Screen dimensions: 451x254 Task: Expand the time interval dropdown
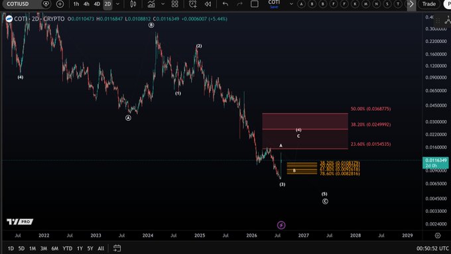tap(117, 4)
